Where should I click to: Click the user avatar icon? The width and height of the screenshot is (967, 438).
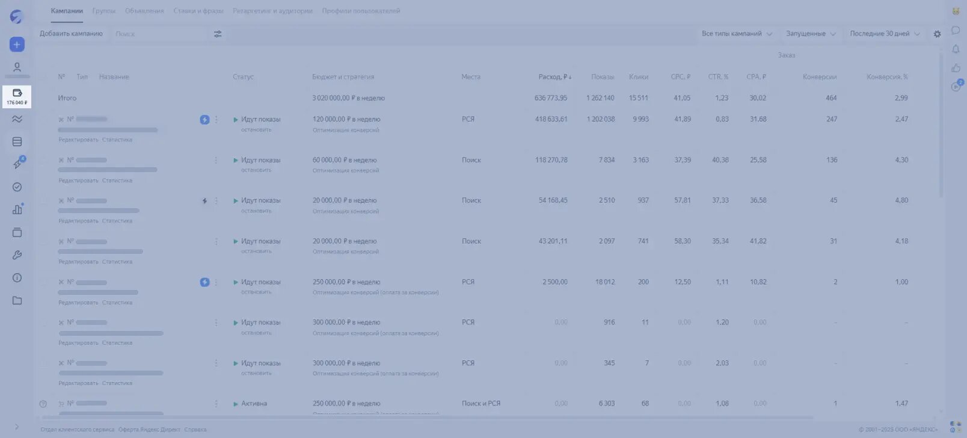[x=956, y=11]
